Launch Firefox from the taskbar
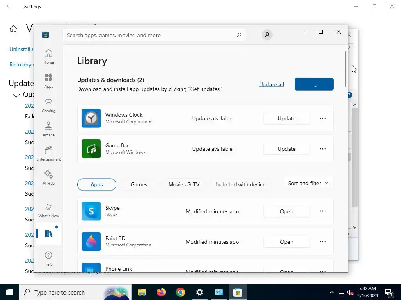 pyautogui.click(x=161, y=292)
